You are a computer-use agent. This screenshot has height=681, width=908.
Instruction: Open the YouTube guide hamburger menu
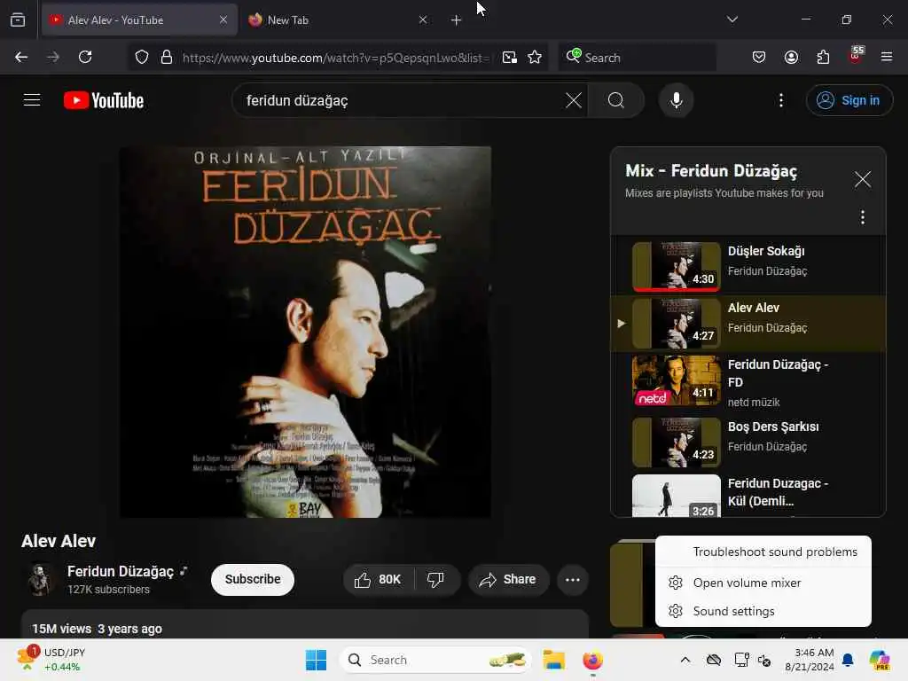click(32, 100)
